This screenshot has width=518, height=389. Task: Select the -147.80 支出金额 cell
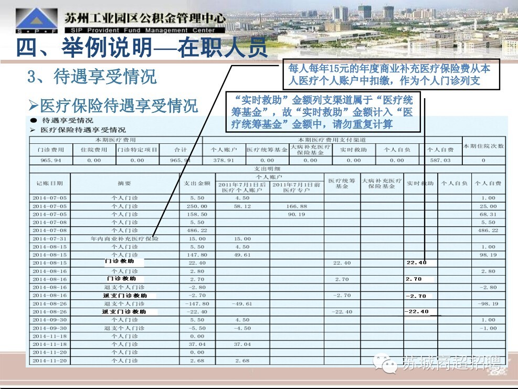(x=197, y=304)
